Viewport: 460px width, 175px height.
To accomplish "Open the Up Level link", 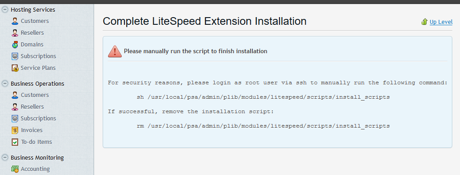I will [x=441, y=22].
